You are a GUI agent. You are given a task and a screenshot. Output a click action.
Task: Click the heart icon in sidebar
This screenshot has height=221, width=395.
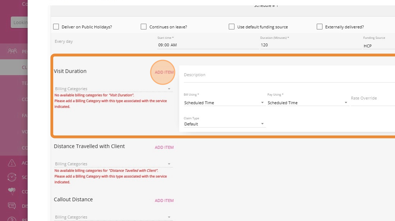[x=12, y=192]
